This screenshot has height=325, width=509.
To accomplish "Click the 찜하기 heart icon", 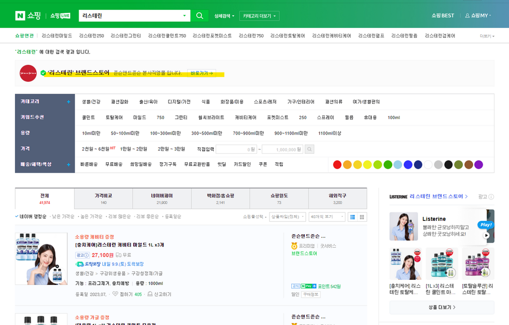I will pyautogui.click(x=115, y=294).
